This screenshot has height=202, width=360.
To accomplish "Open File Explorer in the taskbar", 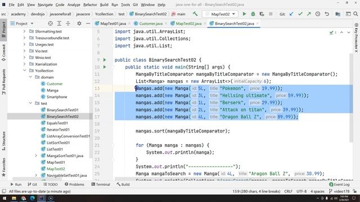I will [14, 198].
